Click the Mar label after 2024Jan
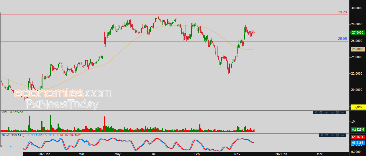Screen dimensions: 366x156 (x=320, y=154)
